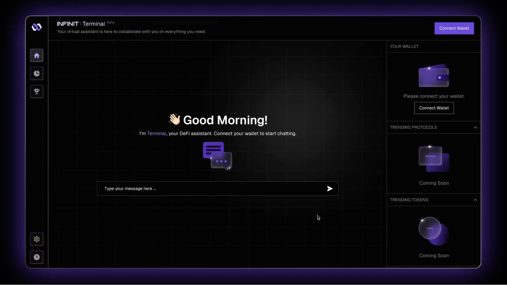This screenshot has height=285, width=507.
Task: Click the waving hand emoji
Action: [174, 119]
